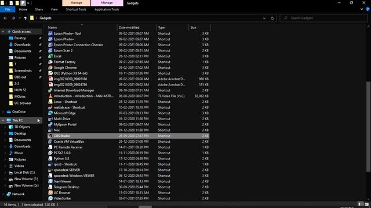Switch to large thumbnails view icon
Screen dimensions: 371x208
[366, 204]
